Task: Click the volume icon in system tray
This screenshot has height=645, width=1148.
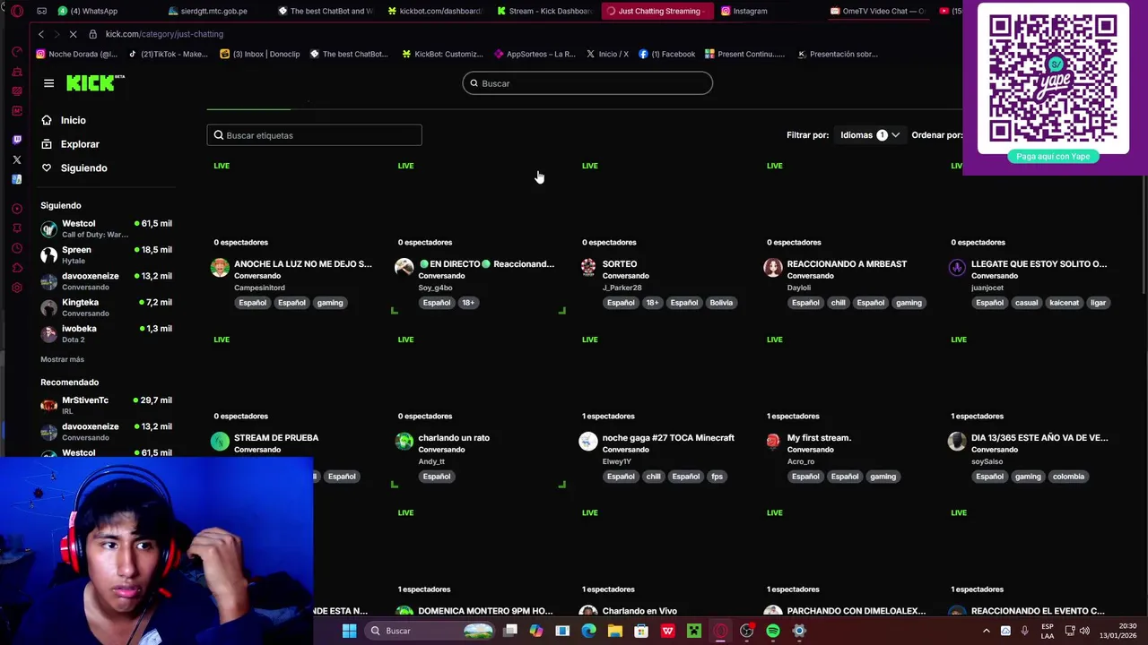Action: (x=1086, y=631)
